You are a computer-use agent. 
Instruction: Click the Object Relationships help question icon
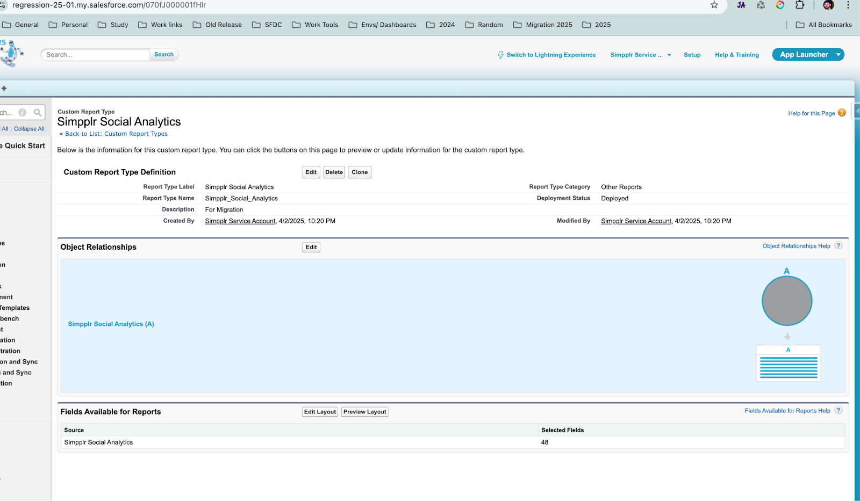click(838, 246)
